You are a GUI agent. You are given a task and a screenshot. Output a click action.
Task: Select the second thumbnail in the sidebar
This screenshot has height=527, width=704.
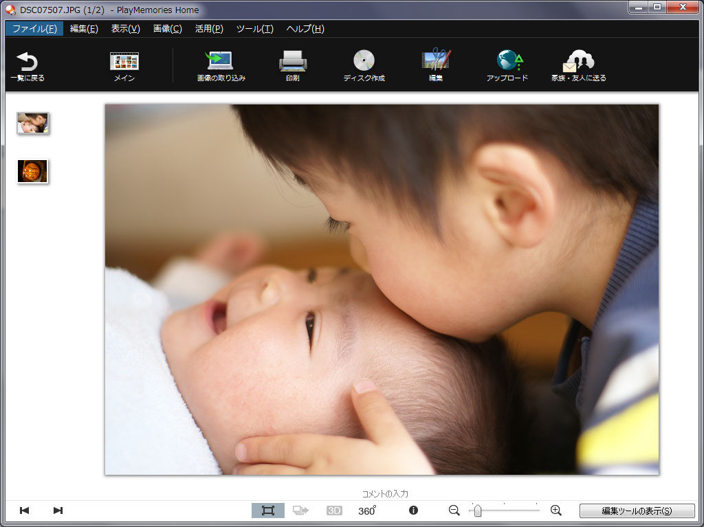(x=32, y=171)
